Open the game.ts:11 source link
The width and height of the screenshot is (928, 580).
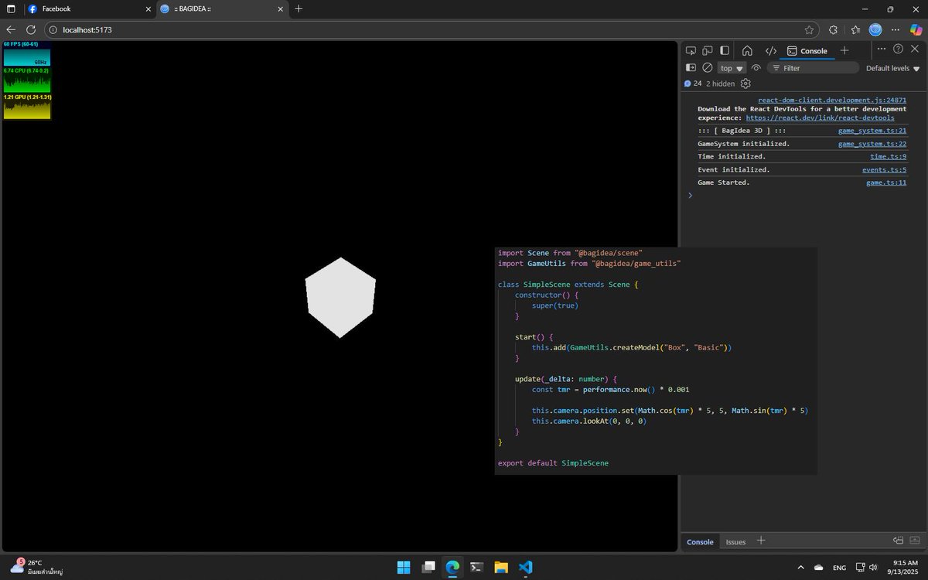(886, 183)
